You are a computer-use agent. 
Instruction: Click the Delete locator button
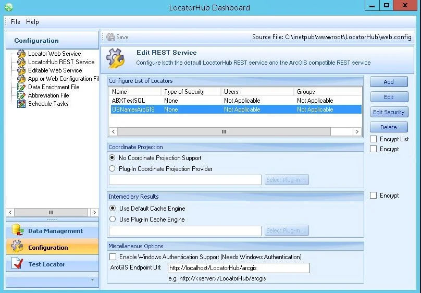tap(389, 127)
